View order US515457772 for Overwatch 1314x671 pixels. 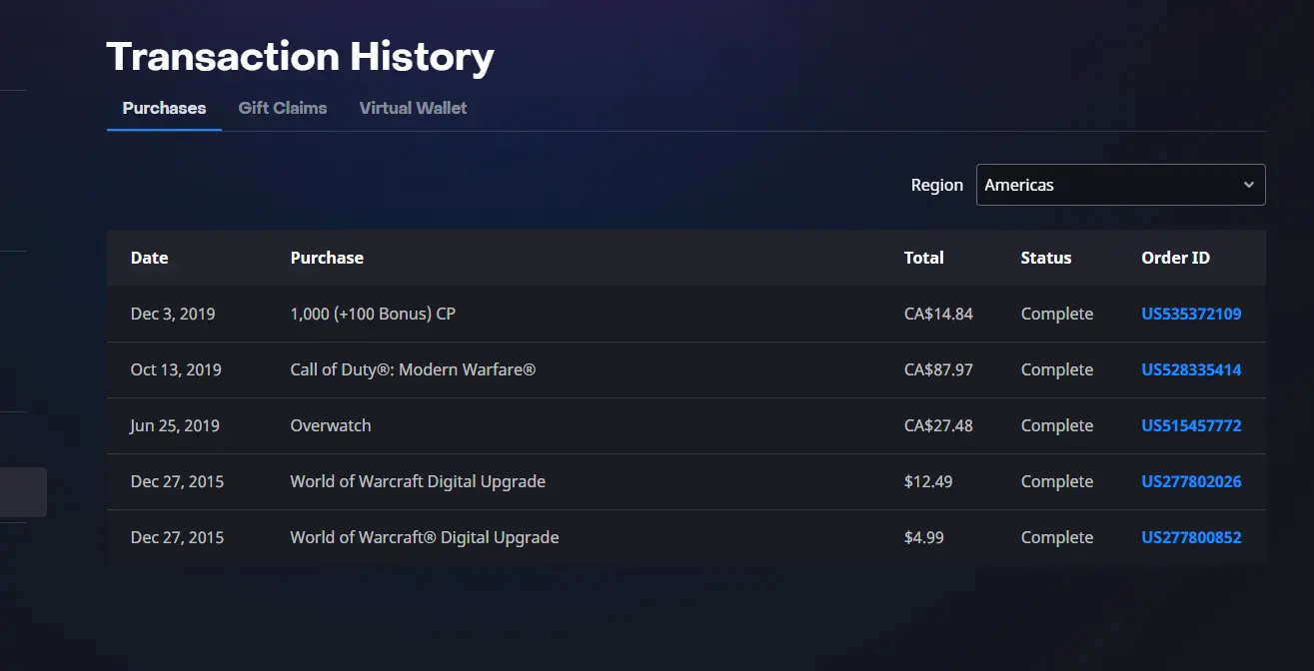(x=1191, y=425)
